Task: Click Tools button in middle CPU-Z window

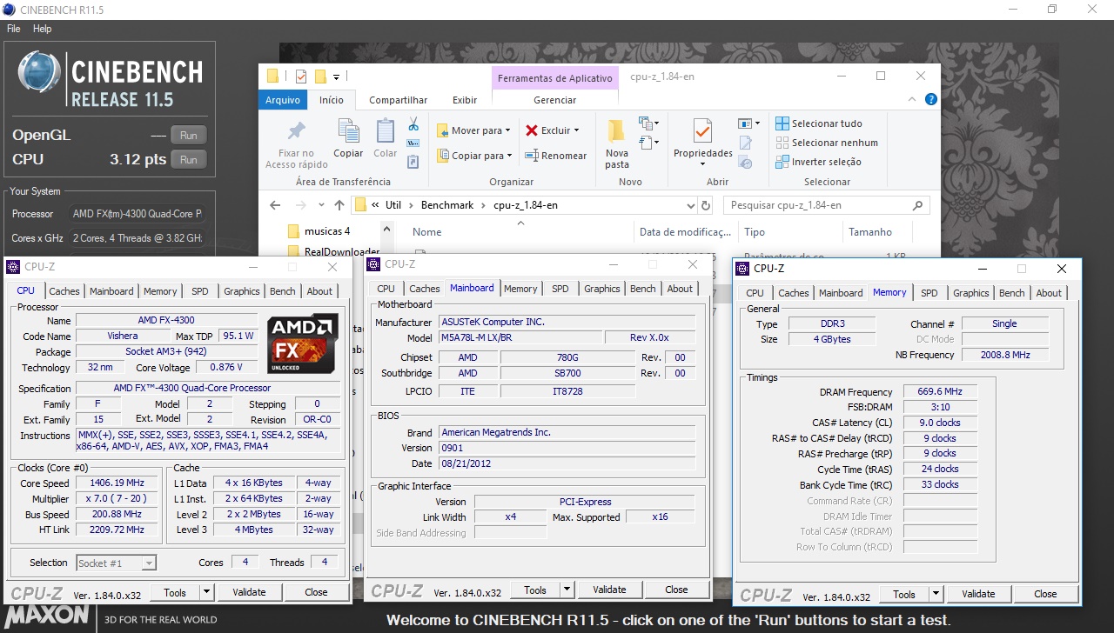Action: (535, 590)
